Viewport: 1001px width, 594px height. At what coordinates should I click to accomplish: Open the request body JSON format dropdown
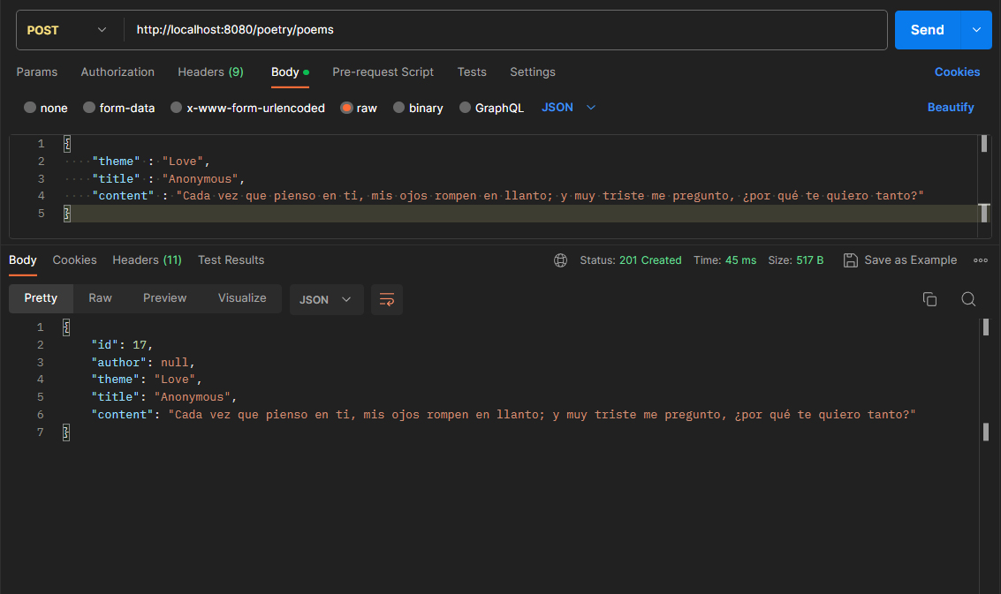click(568, 107)
